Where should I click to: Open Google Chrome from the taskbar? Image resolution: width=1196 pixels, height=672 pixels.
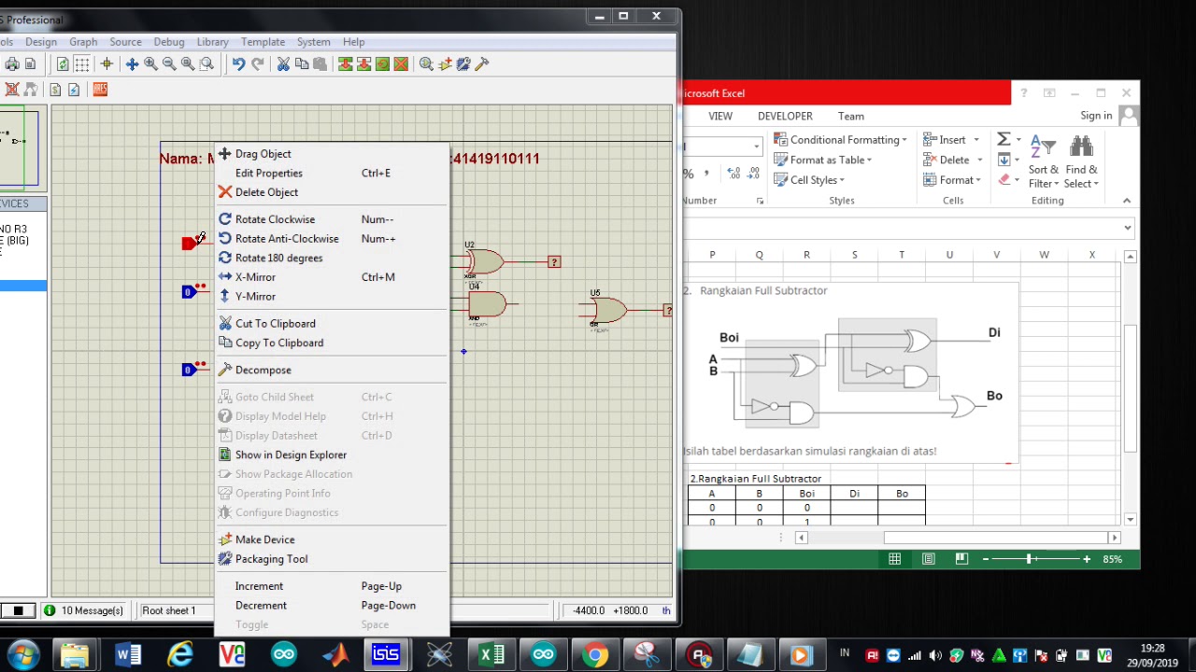(x=594, y=654)
